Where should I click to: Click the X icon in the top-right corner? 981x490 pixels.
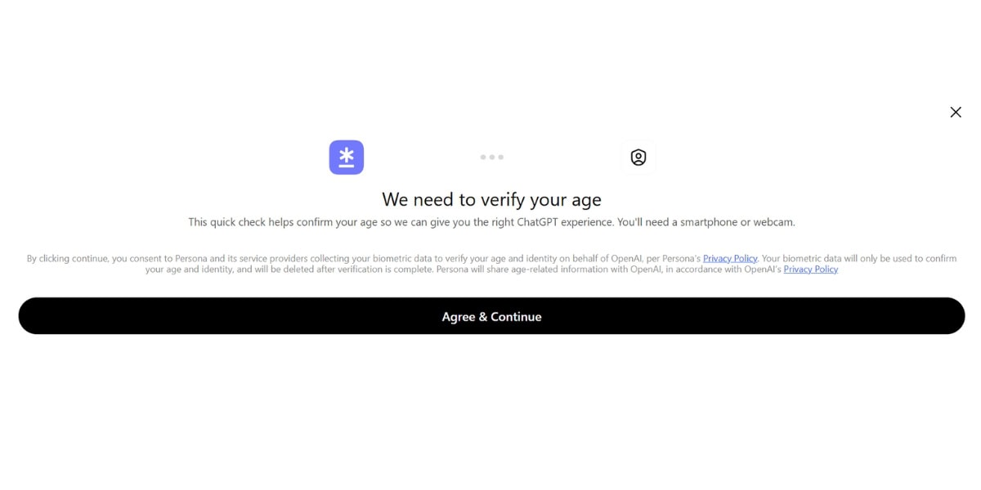[x=955, y=112]
